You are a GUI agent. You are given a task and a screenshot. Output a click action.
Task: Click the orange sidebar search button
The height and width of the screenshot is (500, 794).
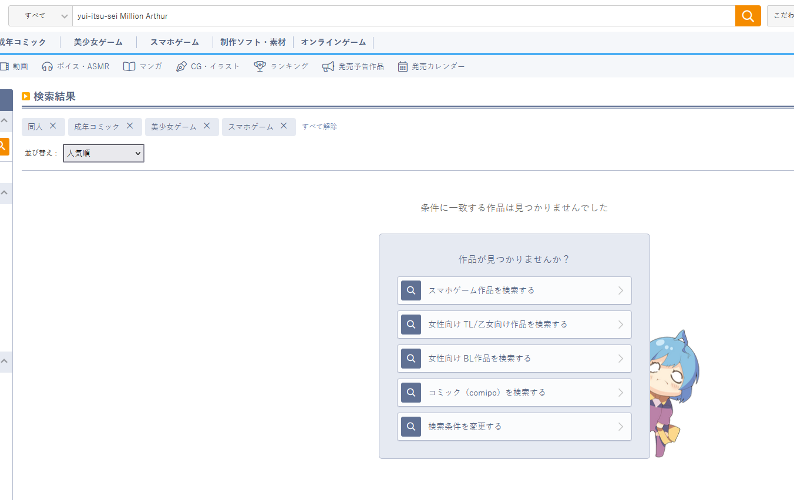(4, 146)
